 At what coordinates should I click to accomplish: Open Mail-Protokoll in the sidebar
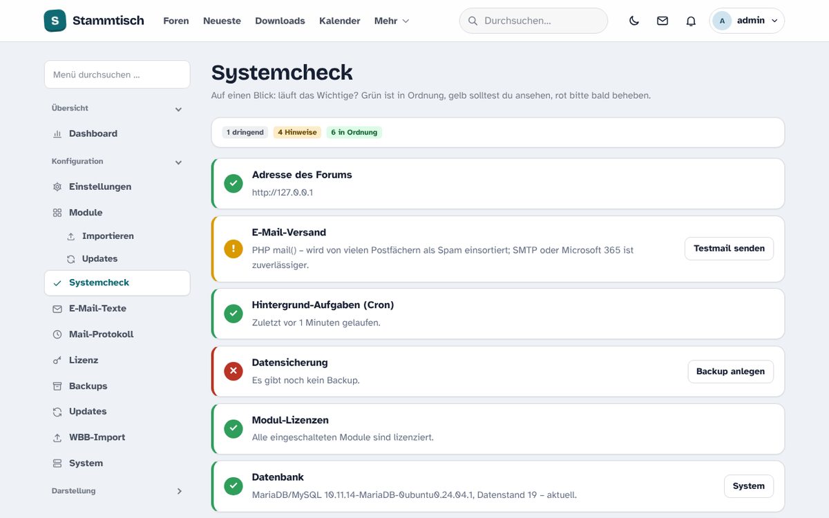(x=117, y=334)
